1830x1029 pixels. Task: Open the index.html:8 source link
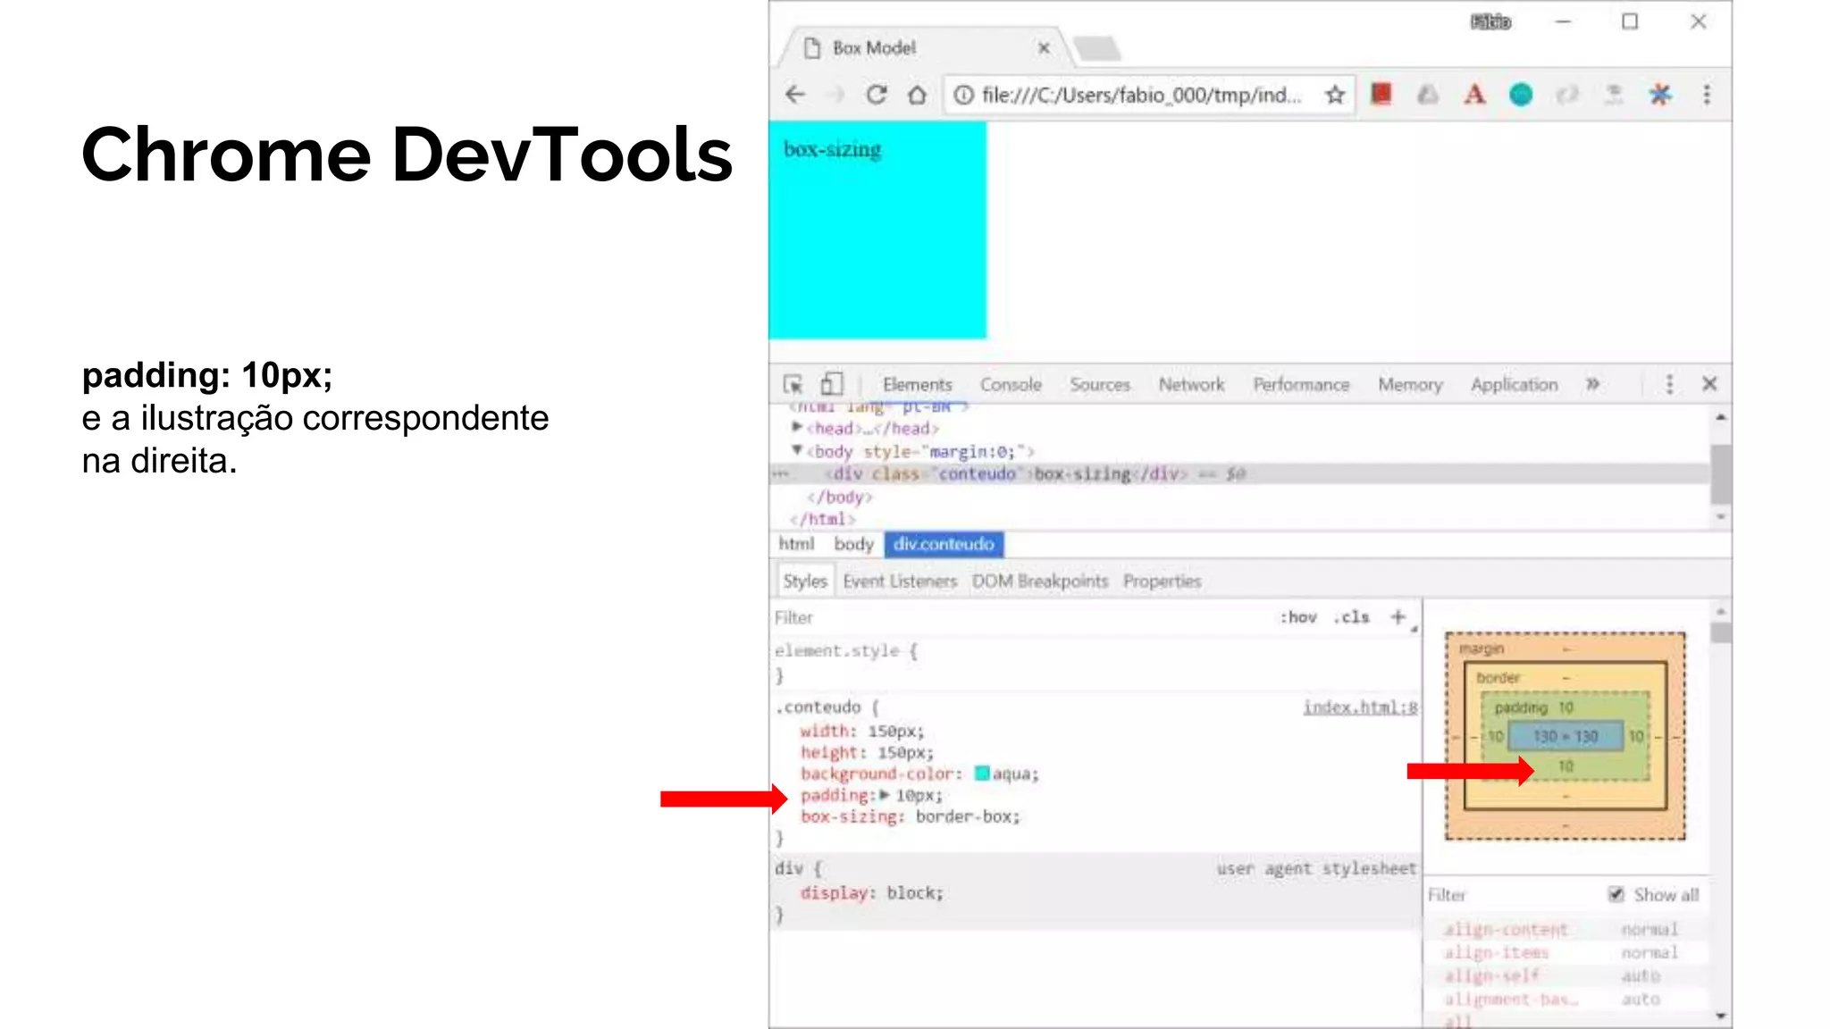pos(1360,707)
